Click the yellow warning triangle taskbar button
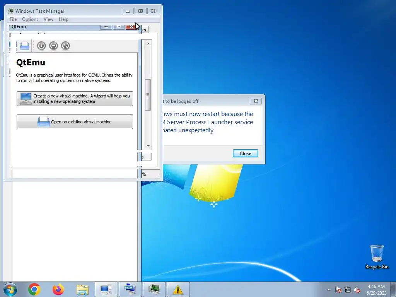Screen dimensions: 396x297 [x=178, y=289]
